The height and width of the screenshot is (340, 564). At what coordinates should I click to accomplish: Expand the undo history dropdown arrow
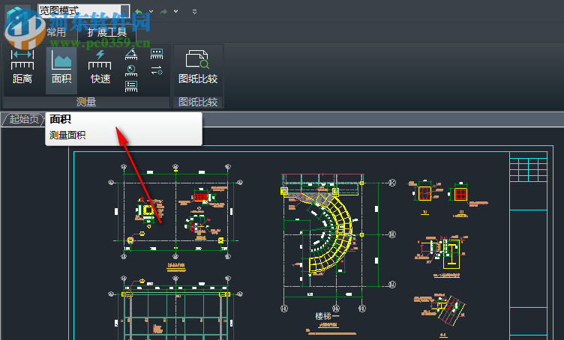tap(151, 12)
